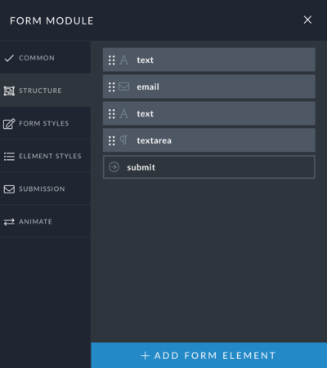Switch to the Animate tab
The width and height of the screenshot is (327, 368).
click(45, 221)
